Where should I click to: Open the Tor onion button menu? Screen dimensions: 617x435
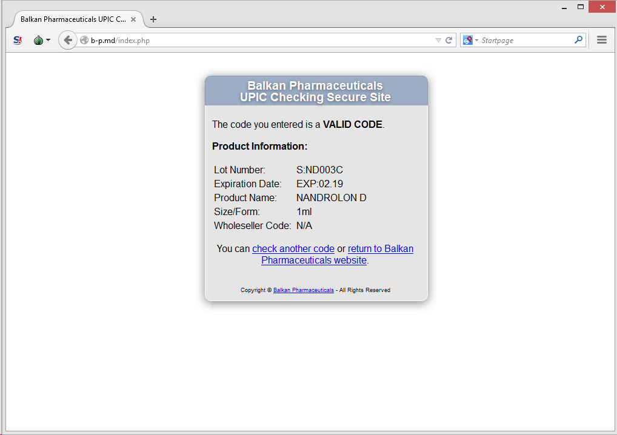tap(38, 40)
